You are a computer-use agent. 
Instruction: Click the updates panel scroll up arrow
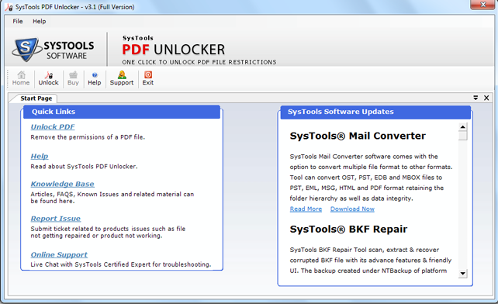coord(463,127)
